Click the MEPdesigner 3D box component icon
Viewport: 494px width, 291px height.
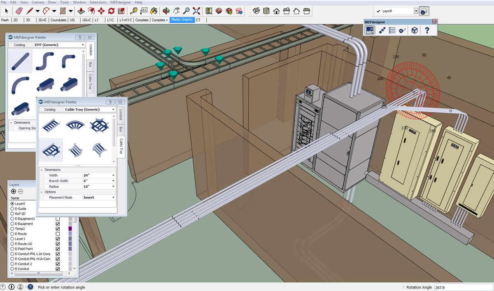[415, 30]
